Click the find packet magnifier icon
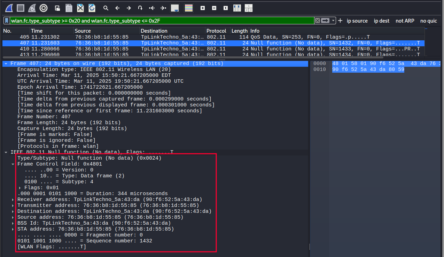444x257 pixels. 106,8
